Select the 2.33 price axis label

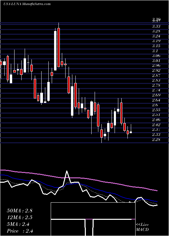click(x=156, y=135)
